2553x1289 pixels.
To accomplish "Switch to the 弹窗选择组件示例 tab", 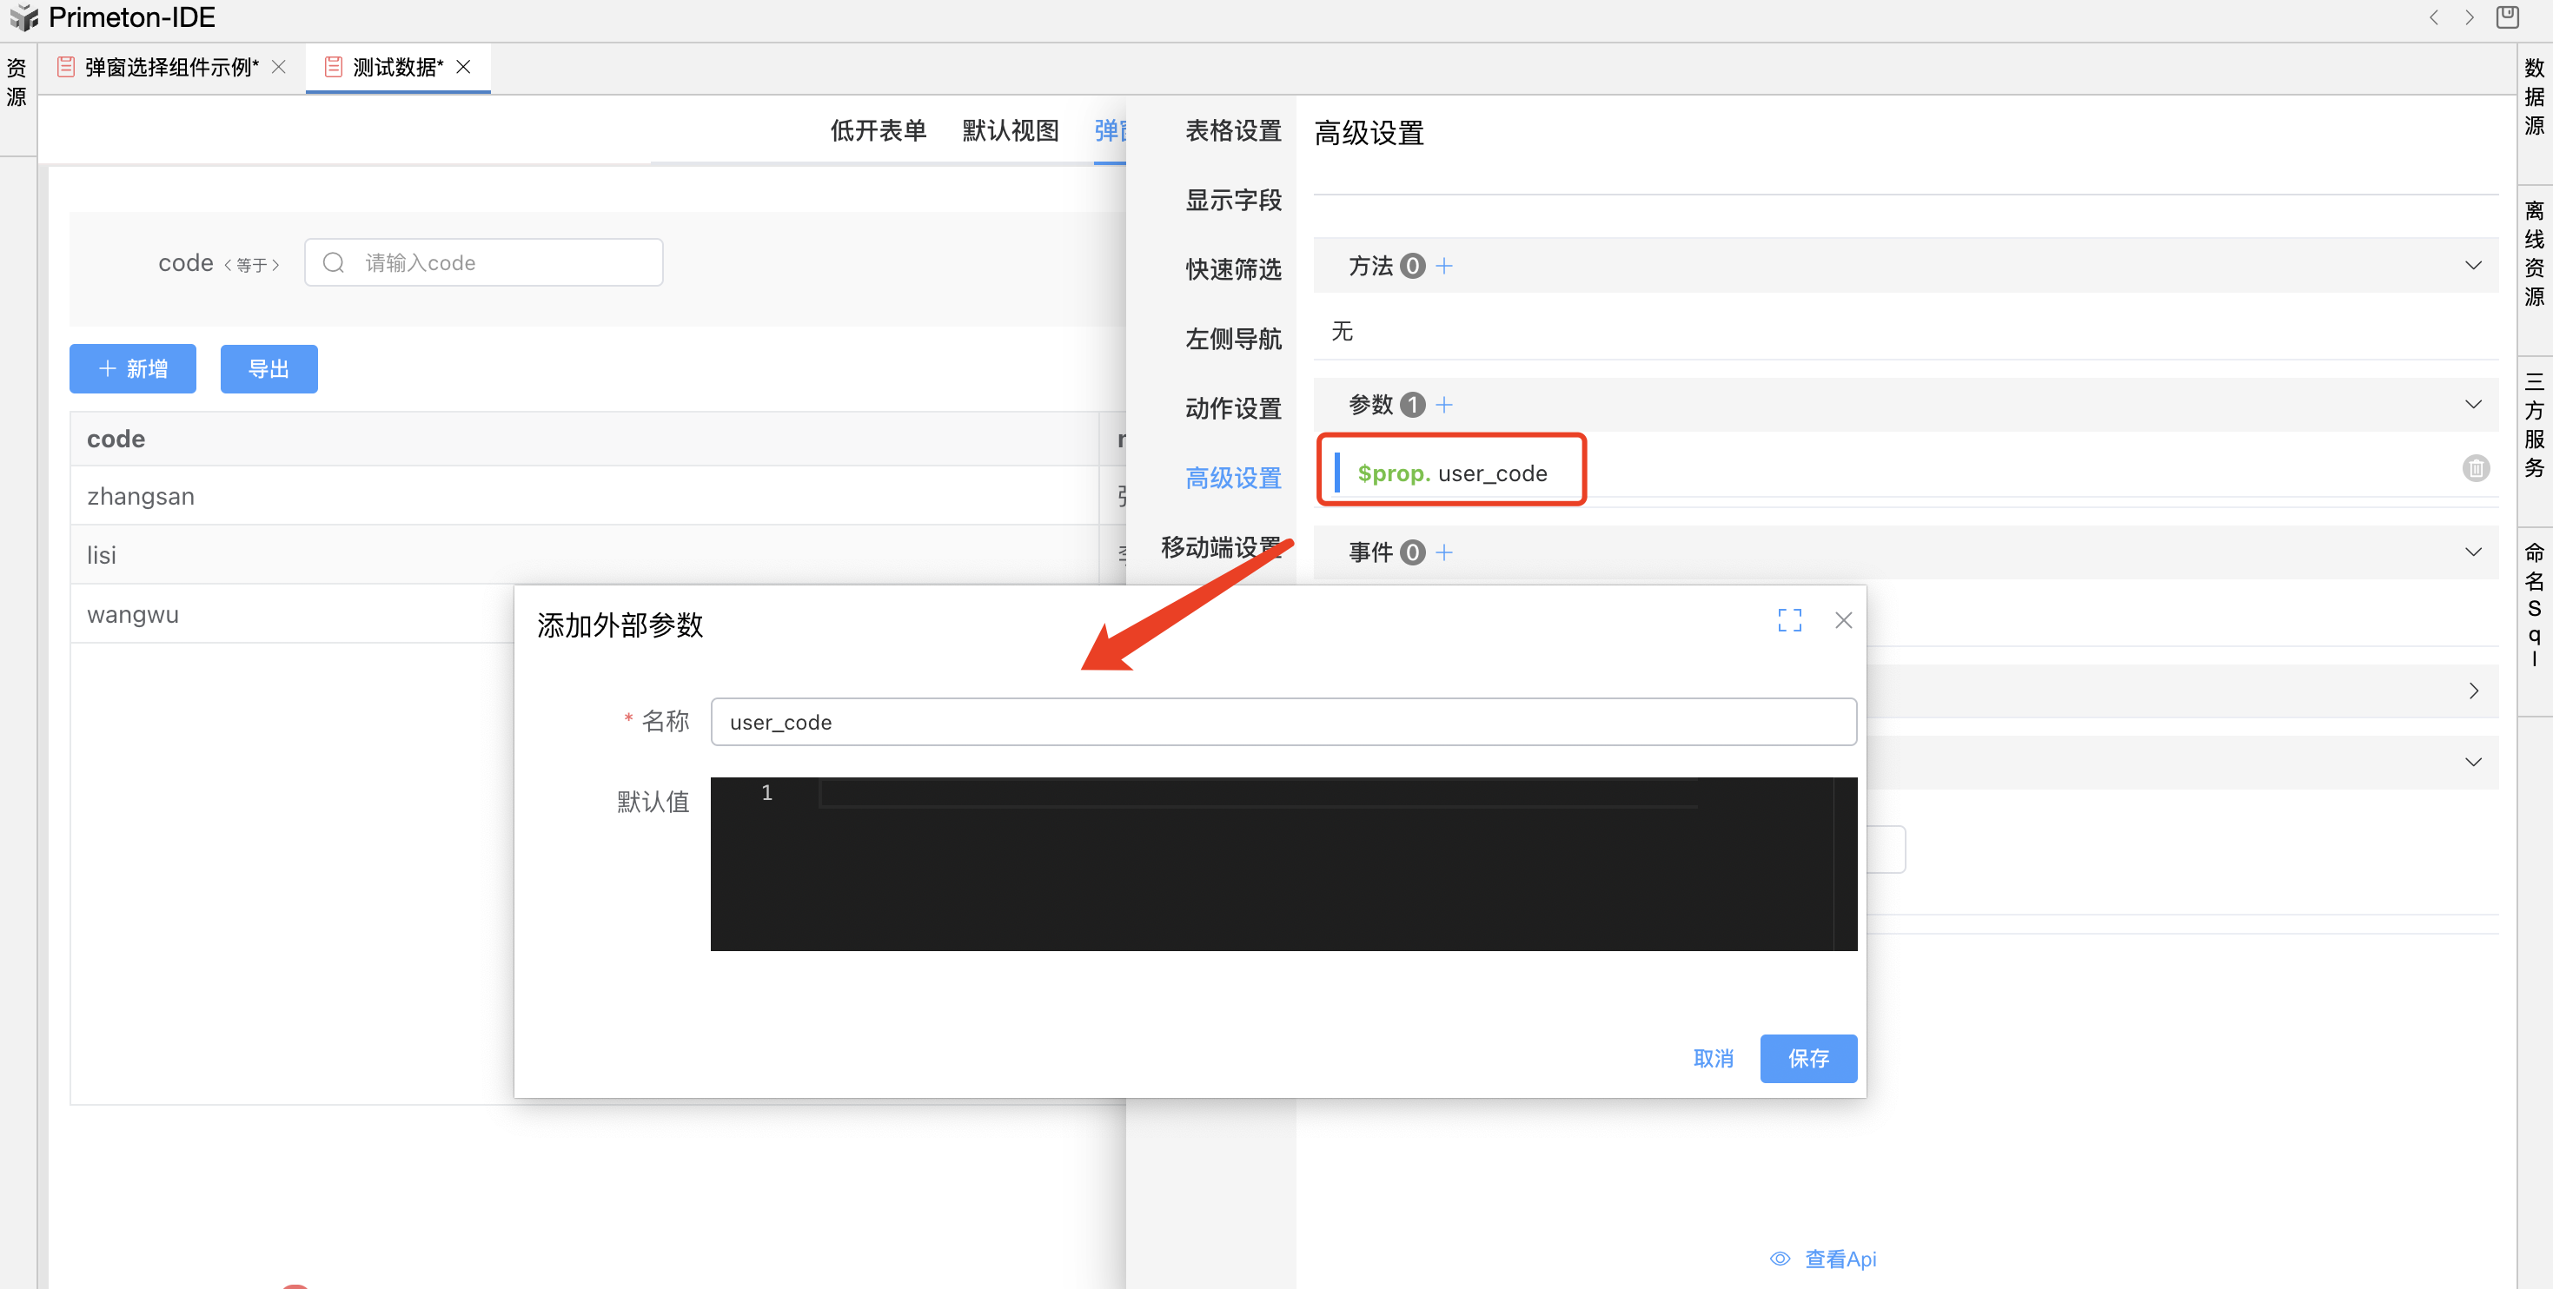I will click(x=170, y=68).
